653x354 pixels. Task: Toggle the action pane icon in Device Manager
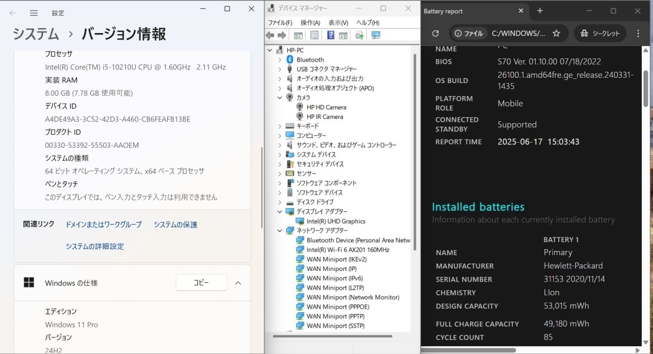[343, 35]
